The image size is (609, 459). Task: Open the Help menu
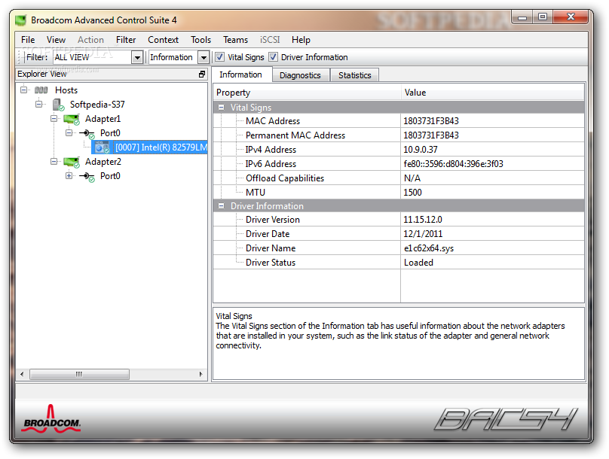coord(301,40)
